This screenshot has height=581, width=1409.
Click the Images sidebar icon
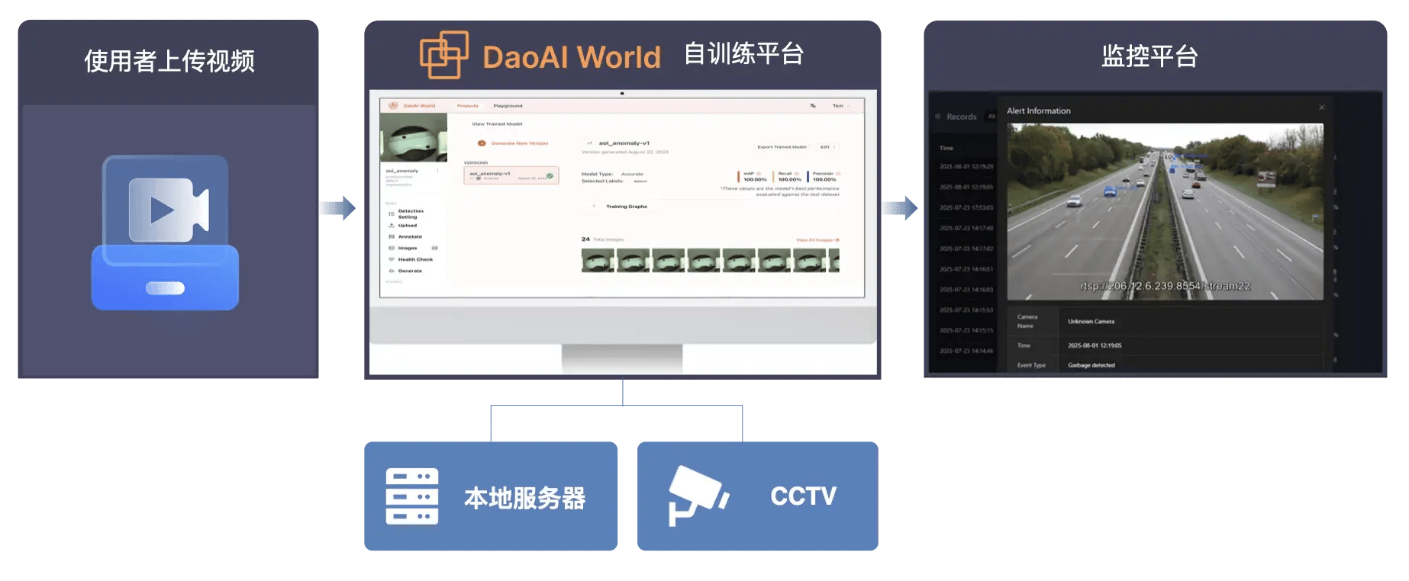[392, 248]
